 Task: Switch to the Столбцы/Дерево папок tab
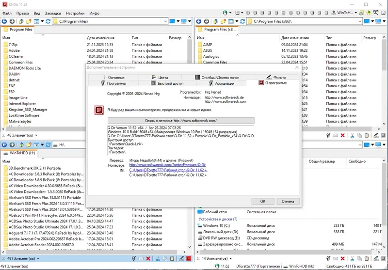(217, 78)
